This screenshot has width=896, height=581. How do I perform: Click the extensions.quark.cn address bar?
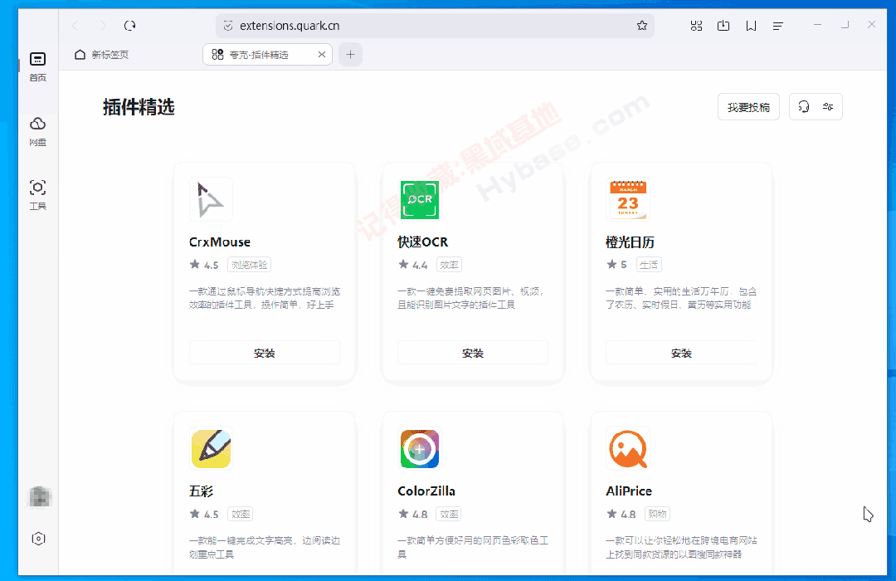[434, 26]
